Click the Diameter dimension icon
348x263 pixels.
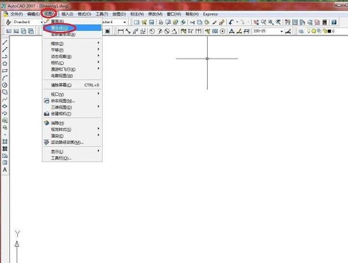coord(167,31)
